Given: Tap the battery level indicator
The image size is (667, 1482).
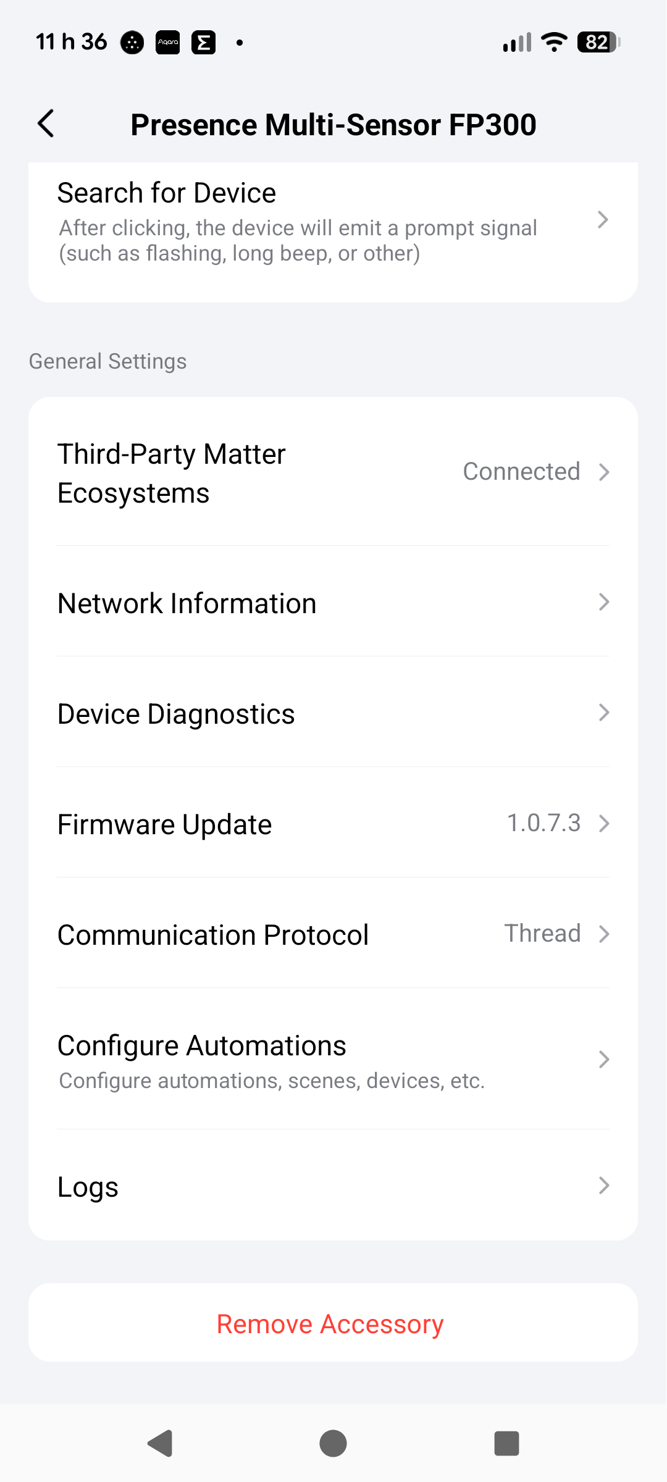Looking at the screenshot, I should (x=598, y=42).
